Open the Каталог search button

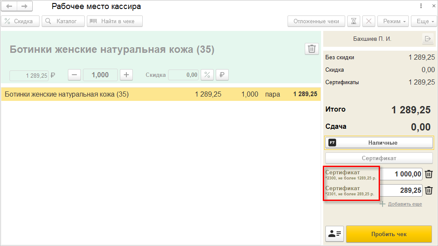click(63, 21)
